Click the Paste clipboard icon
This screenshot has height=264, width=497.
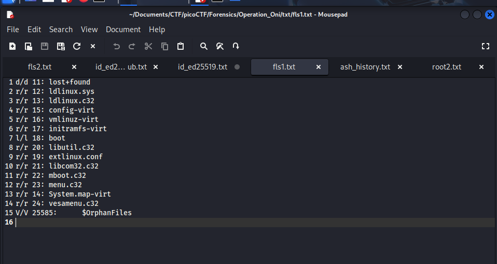tap(181, 46)
